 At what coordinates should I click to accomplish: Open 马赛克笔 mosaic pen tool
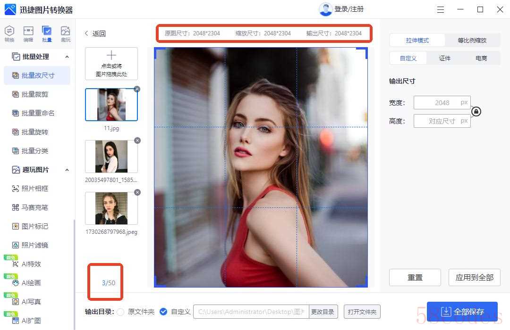pos(35,207)
